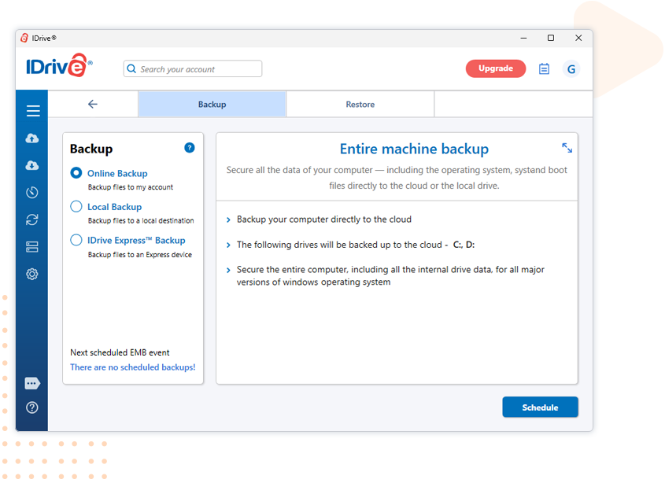Switch to the Backup tab

pos(212,104)
